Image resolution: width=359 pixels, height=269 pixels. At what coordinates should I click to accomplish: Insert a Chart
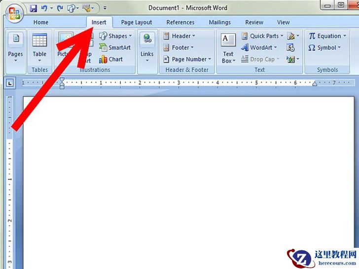111,59
